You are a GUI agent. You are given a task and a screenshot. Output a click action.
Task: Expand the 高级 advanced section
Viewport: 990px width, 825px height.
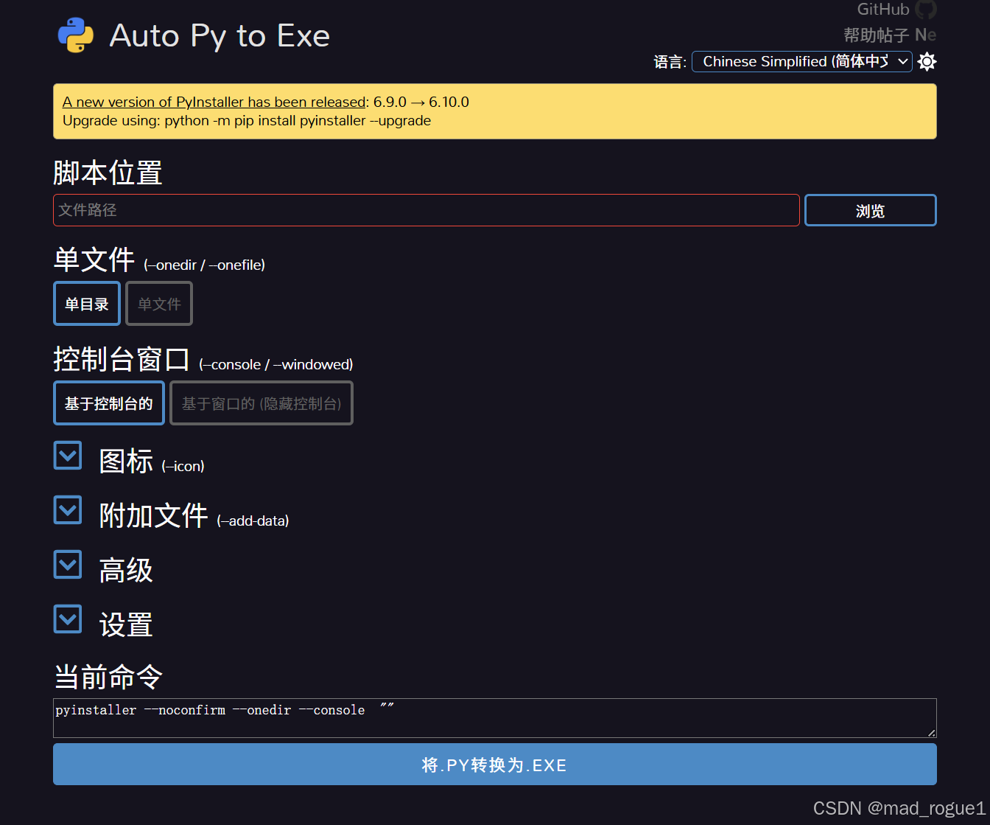pos(67,564)
